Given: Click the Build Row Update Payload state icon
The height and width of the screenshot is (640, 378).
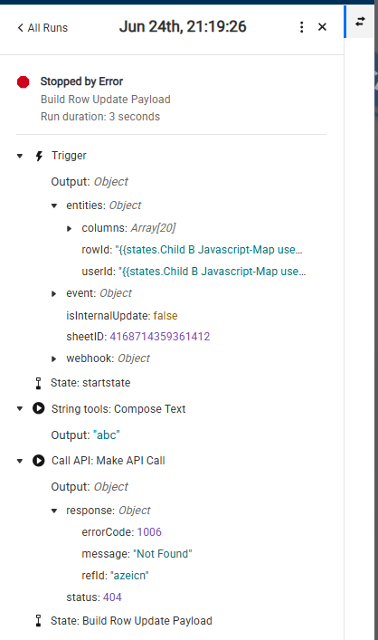Looking at the screenshot, I should 38,621.
